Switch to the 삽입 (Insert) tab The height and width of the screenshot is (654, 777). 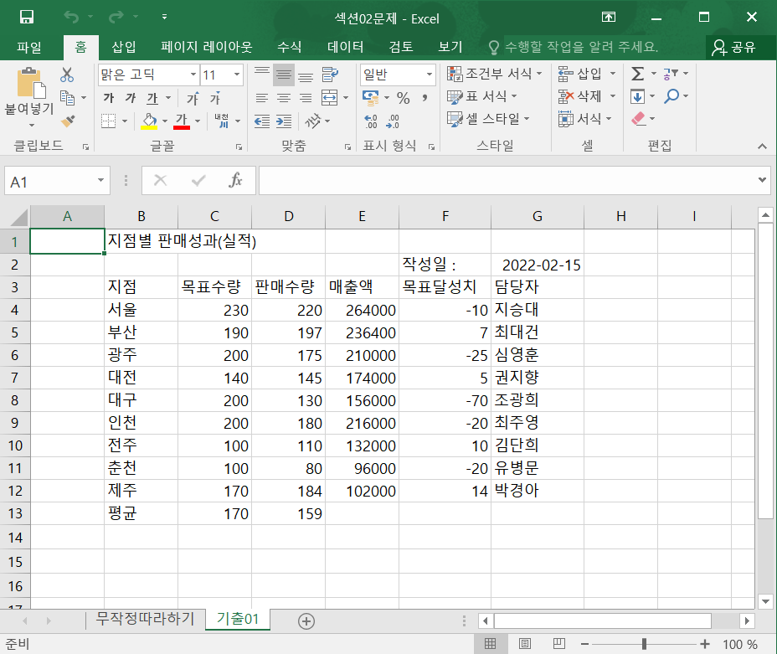(123, 48)
